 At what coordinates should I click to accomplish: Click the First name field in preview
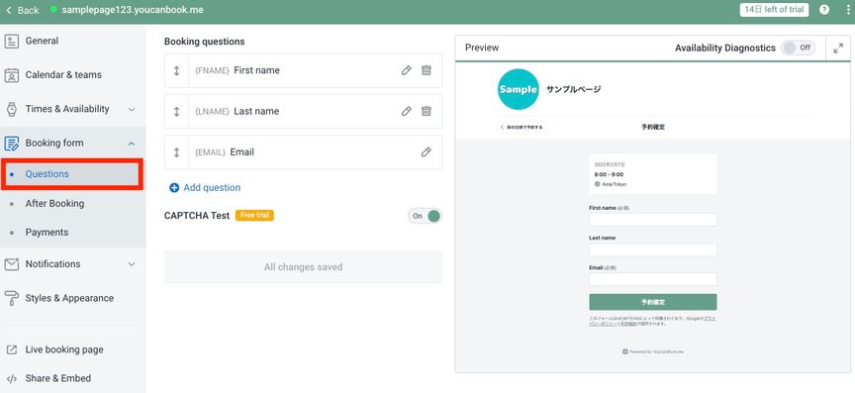tap(653, 220)
